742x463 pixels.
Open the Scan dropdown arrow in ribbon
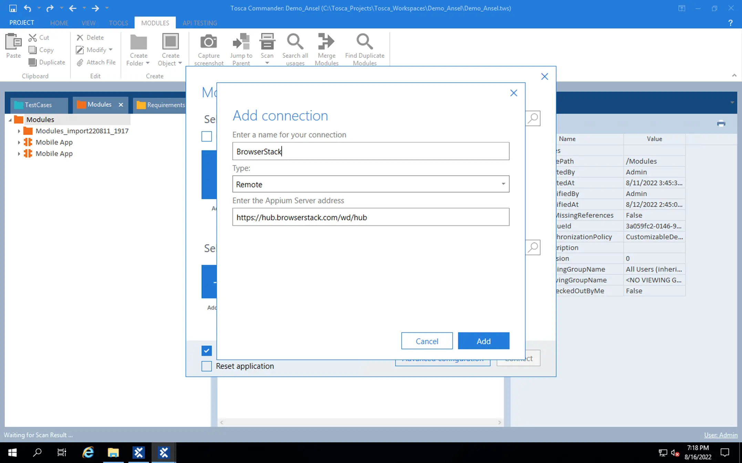coord(267,63)
